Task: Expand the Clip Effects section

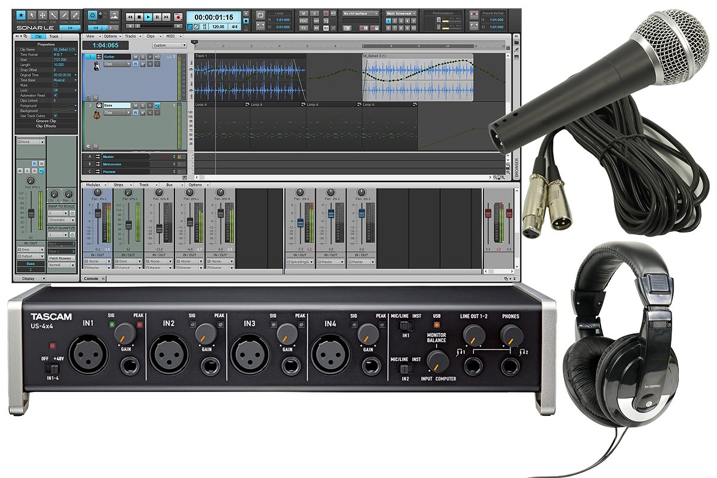Action: [46, 126]
